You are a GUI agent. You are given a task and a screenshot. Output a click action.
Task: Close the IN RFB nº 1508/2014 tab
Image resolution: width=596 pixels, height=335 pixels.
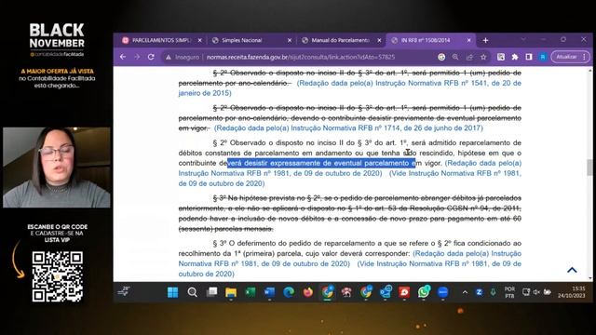468,40
